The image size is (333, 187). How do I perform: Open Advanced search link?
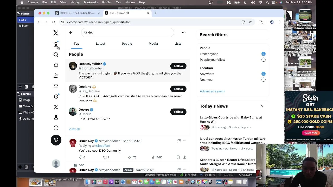click(212, 91)
